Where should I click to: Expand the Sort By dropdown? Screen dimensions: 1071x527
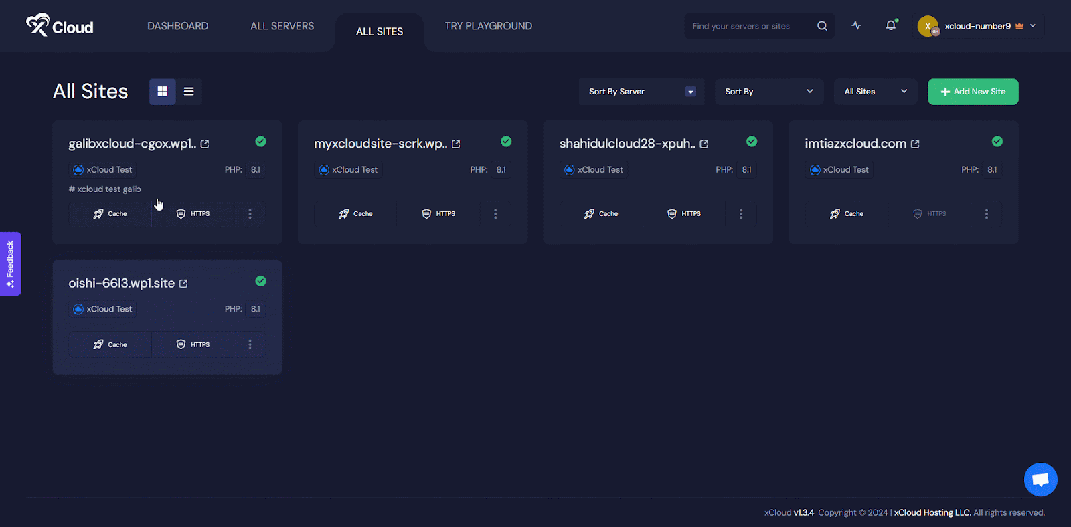768,92
